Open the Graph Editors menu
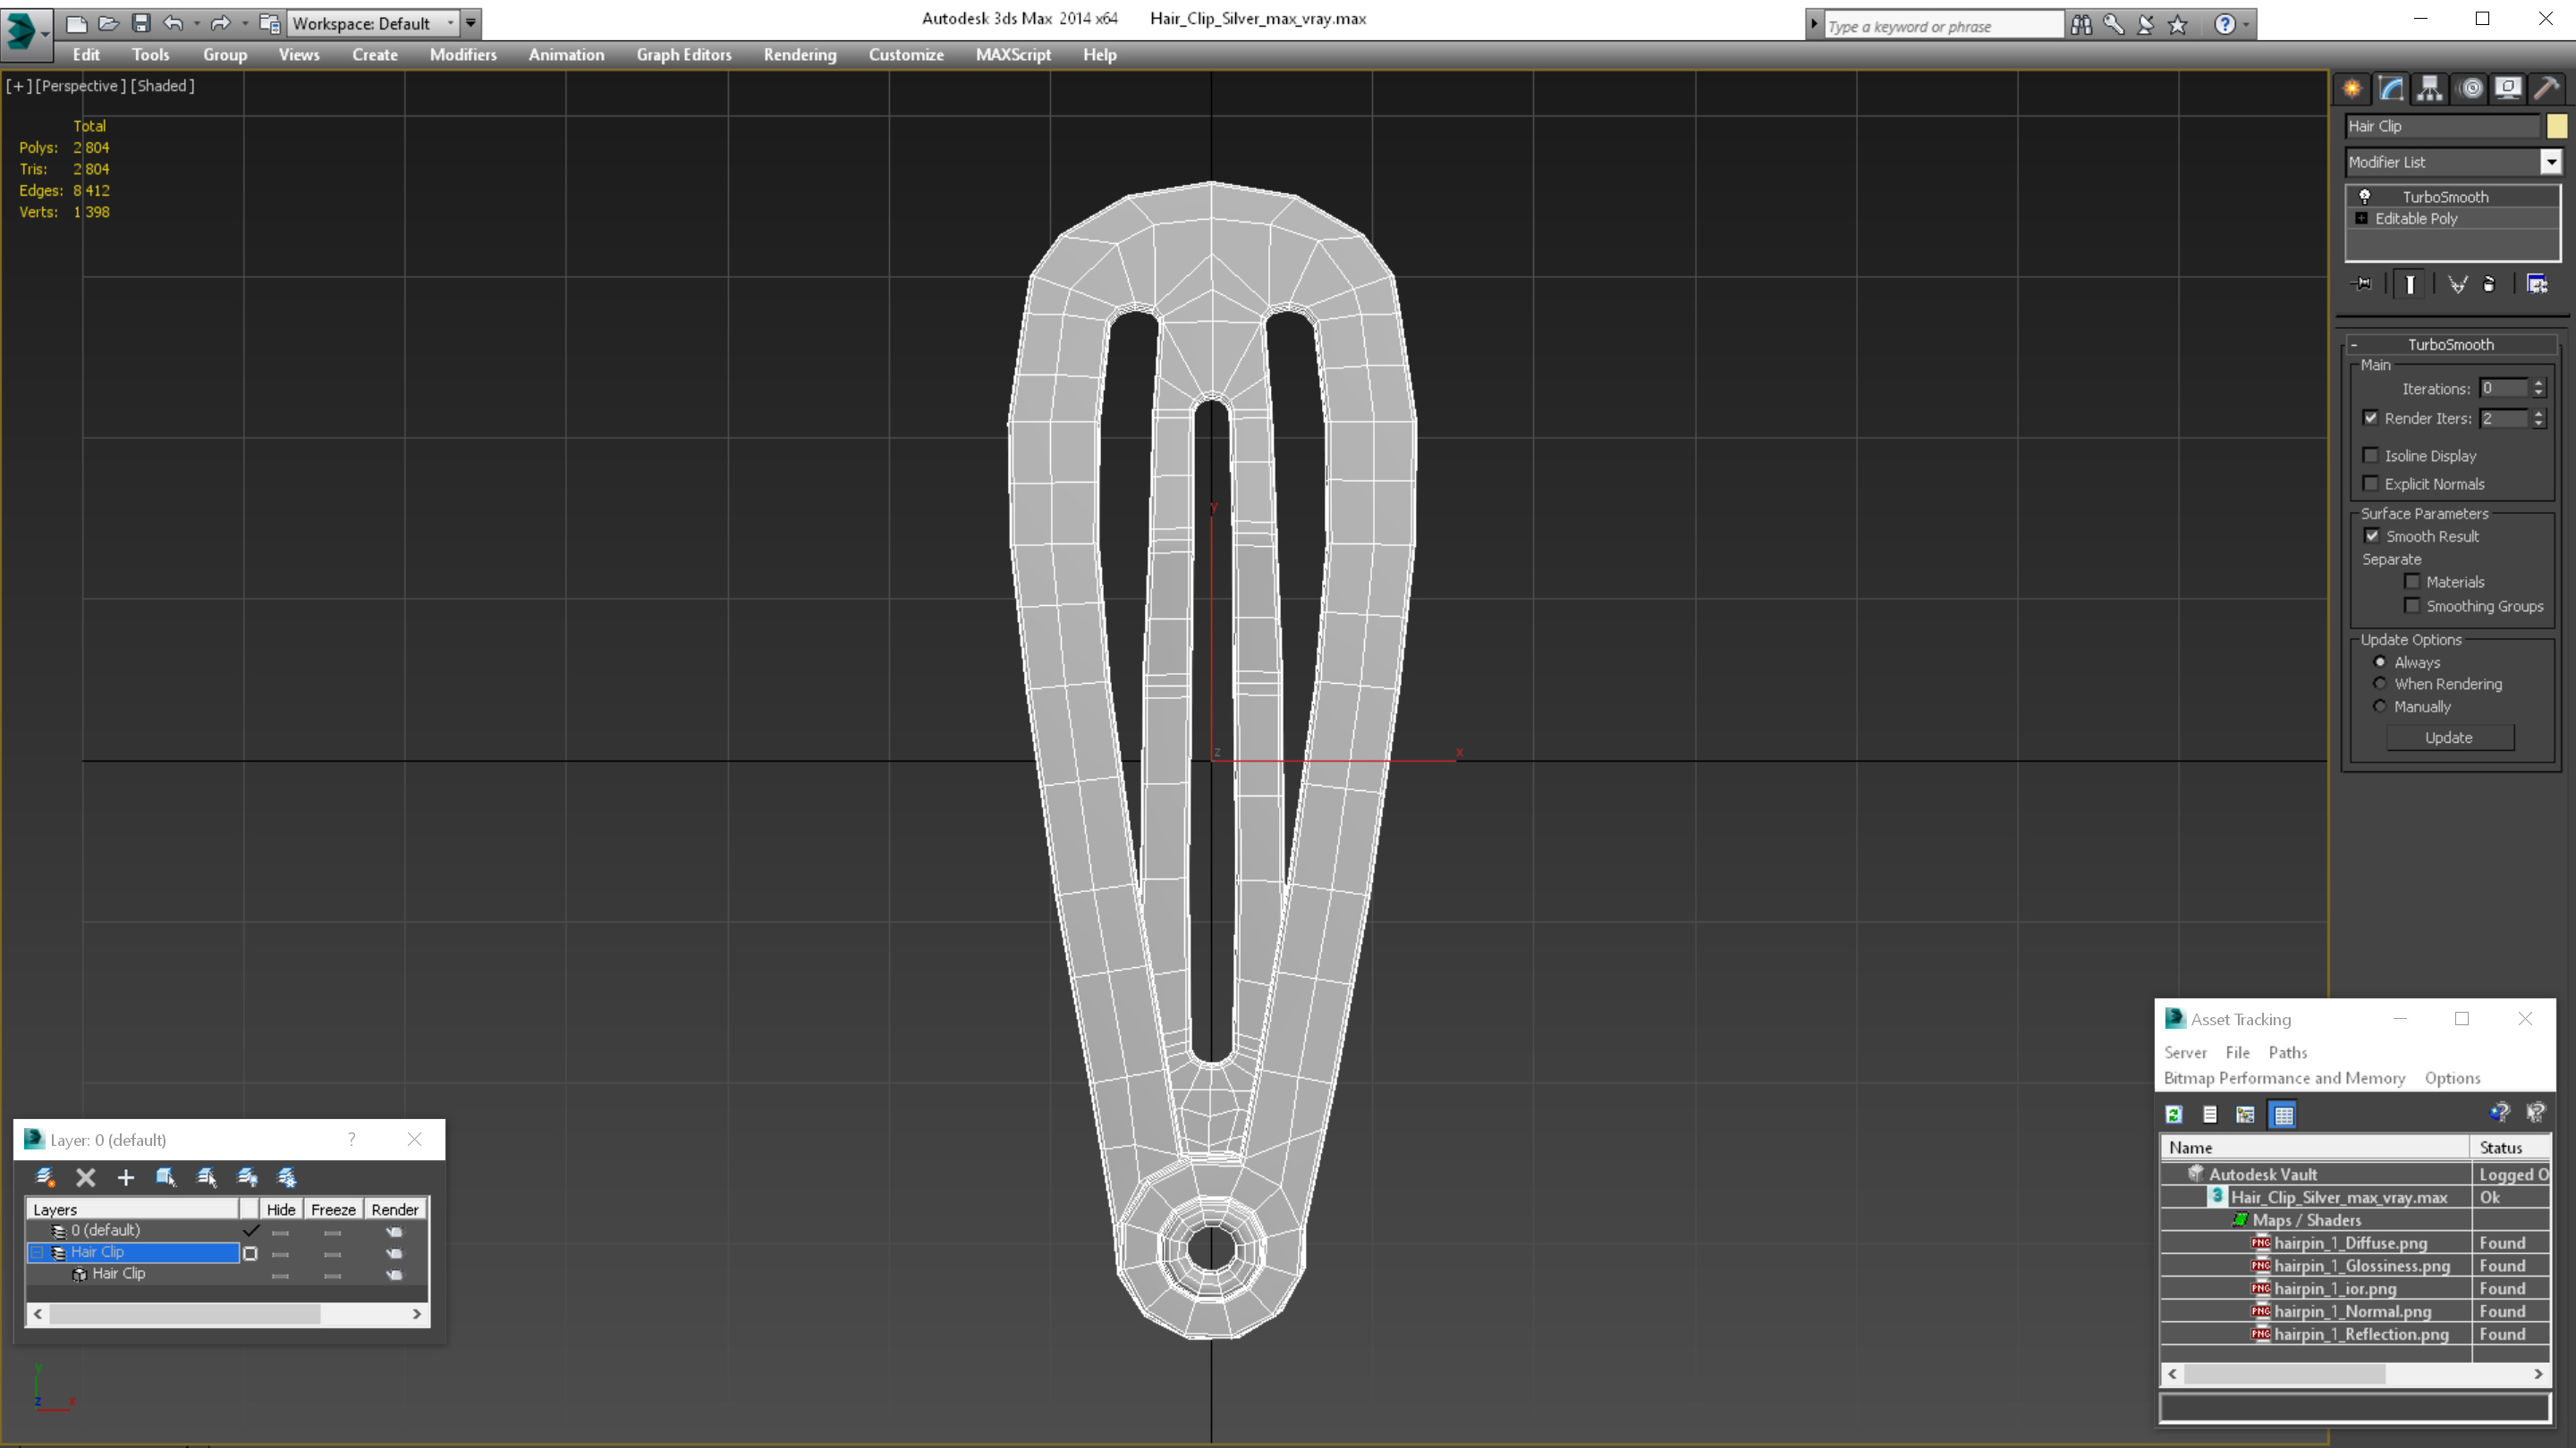 coord(684,55)
